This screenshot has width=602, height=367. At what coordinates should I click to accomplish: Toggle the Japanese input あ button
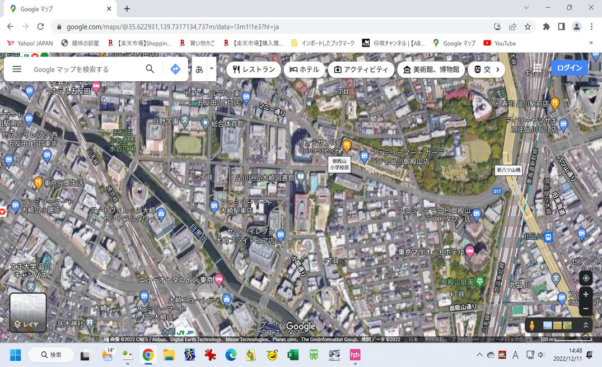[199, 69]
